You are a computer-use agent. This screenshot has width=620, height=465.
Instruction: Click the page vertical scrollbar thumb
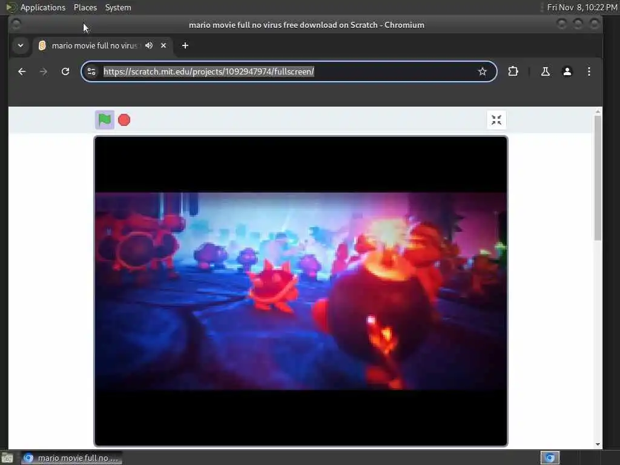tap(598, 177)
